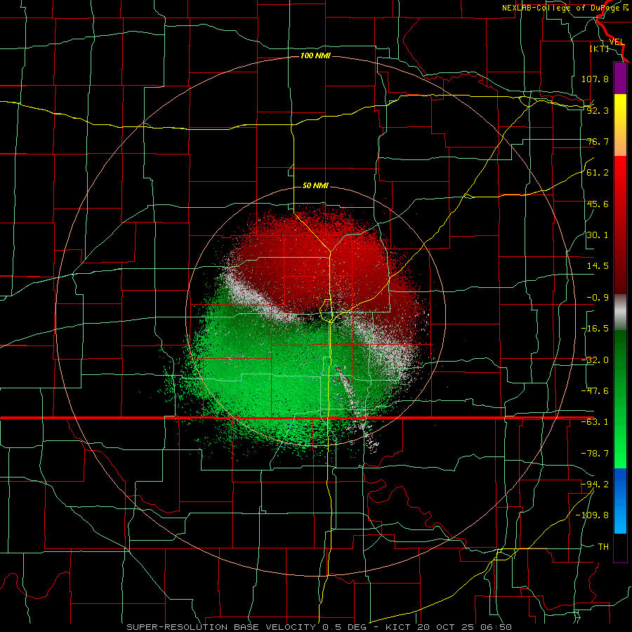
Task: Click the VEL legend title
Action: click(617, 42)
